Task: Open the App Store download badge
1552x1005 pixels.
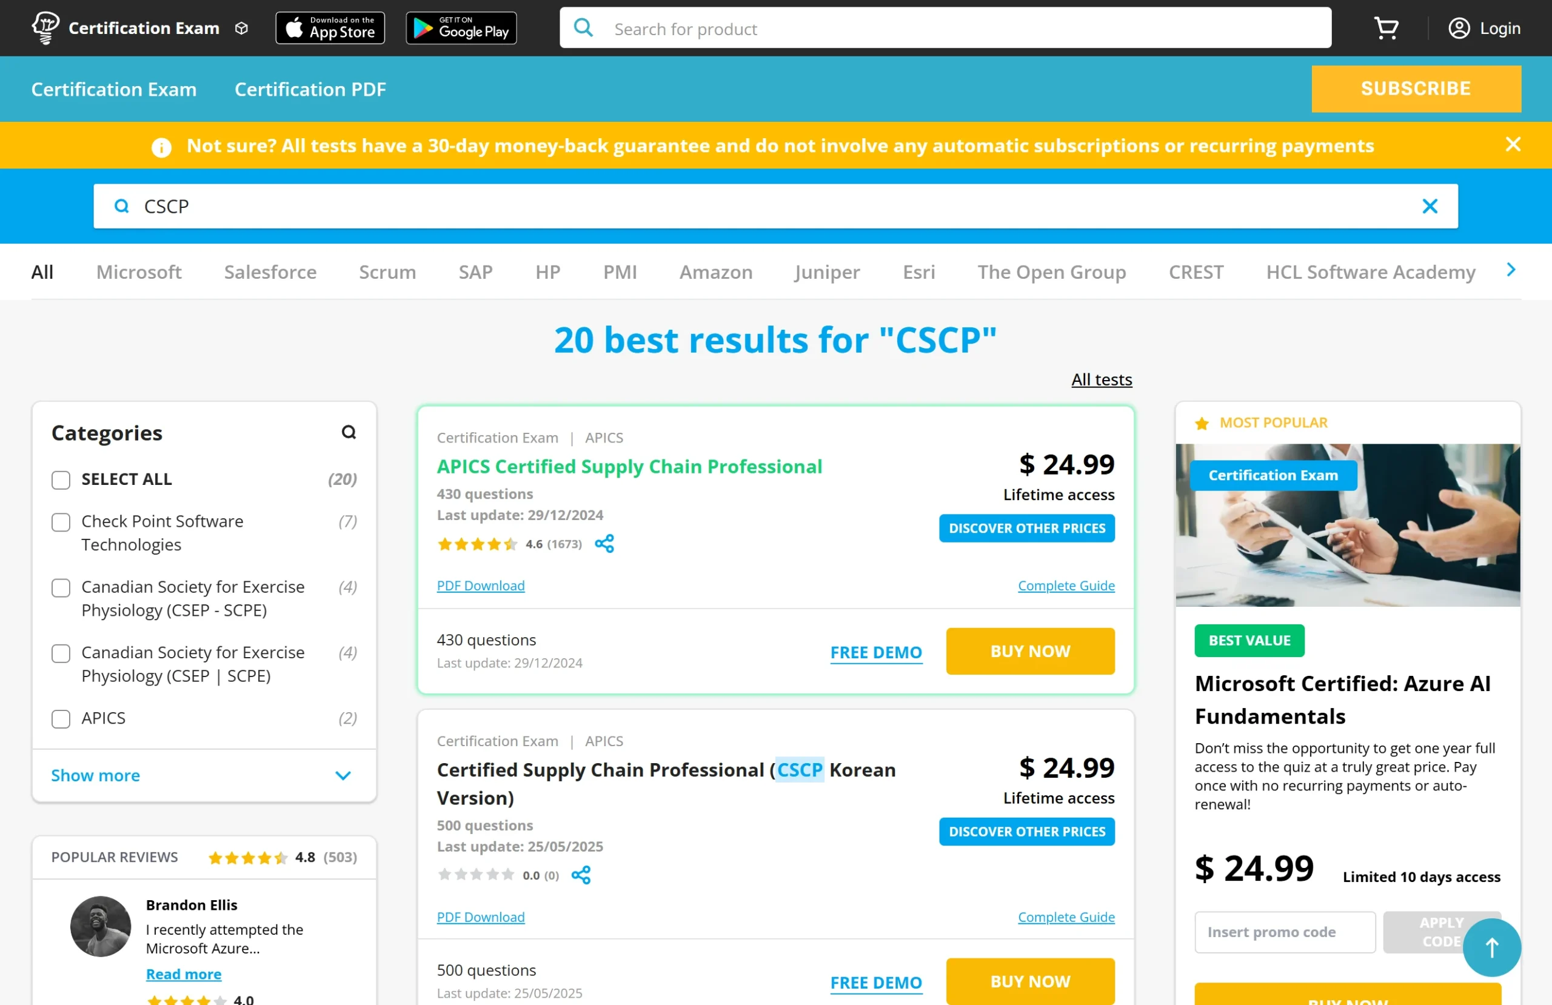Action: click(330, 28)
